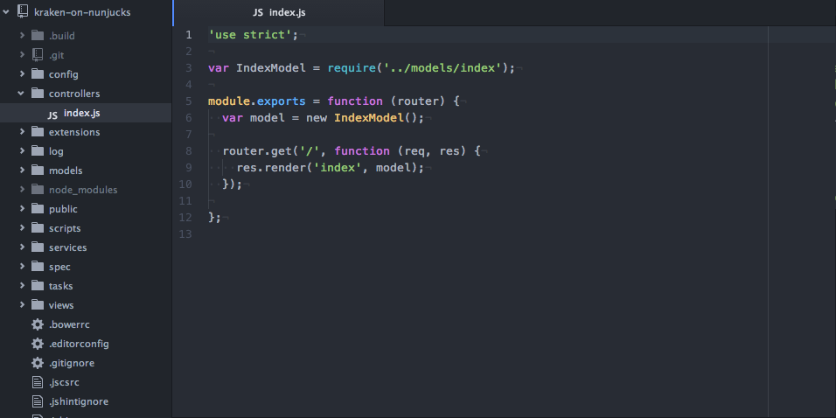
Task: Select the services folder in tree
Action: [67, 247]
